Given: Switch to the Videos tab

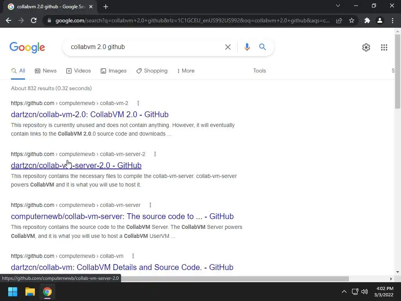Looking at the screenshot, I should tap(78, 71).
